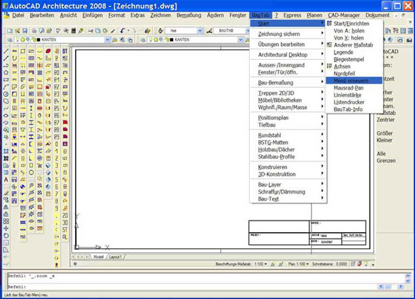
Task: Choose BauTab-Info in the submenu
Action: (354, 109)
